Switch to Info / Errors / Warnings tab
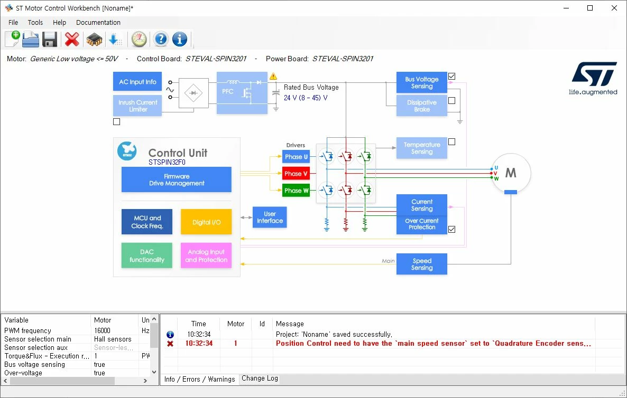The width and height of the screenshot is (627, 398). pos(199,379)
